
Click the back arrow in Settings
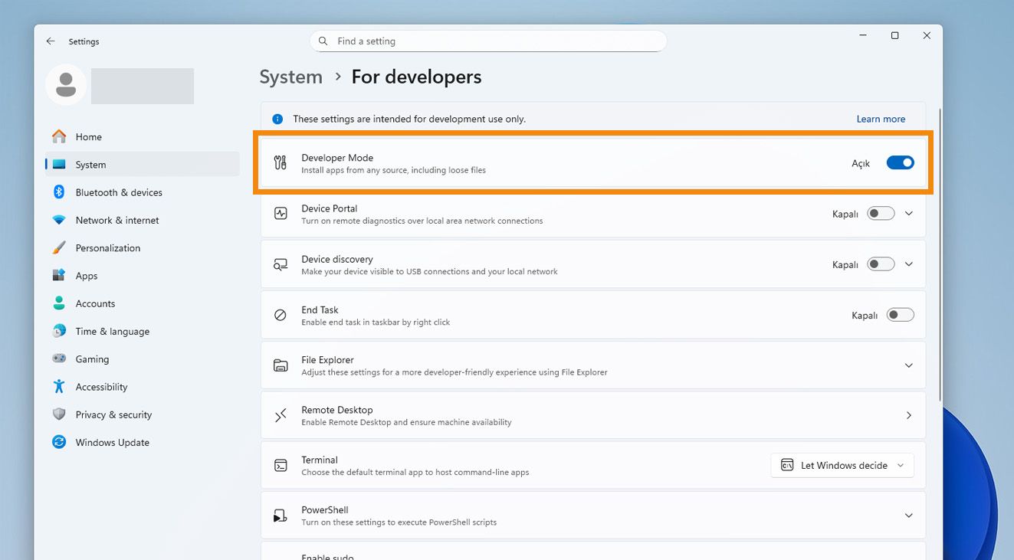[x=51, y=41]
